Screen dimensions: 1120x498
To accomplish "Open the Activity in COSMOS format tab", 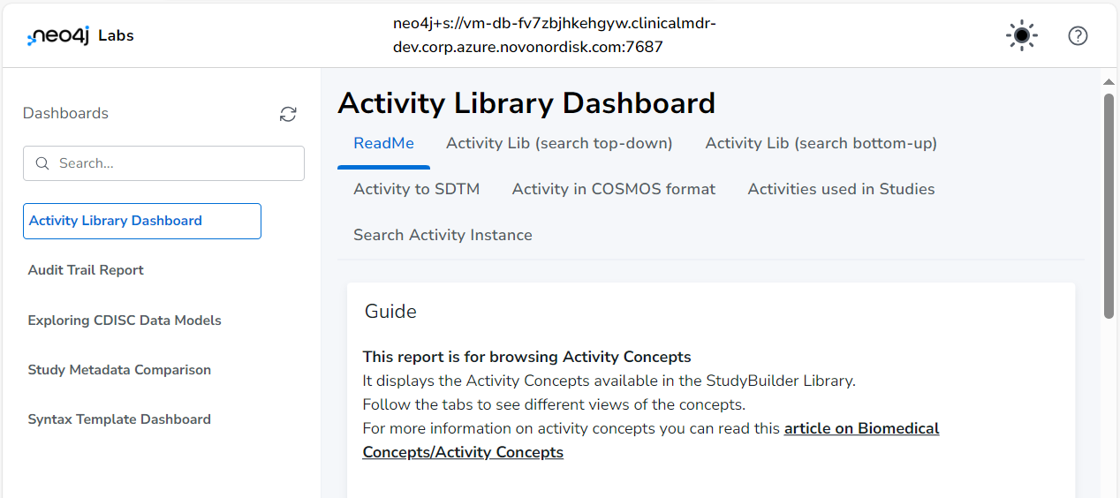I will pyautogui.click(x=614, y=189).
